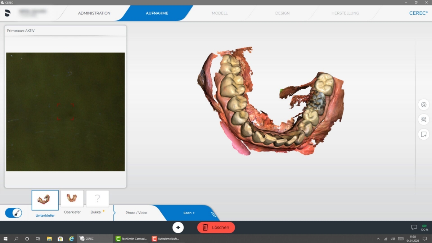Click the back arrow round button
The width and height of the screenshot is (432, 243).
click(178, 228)
